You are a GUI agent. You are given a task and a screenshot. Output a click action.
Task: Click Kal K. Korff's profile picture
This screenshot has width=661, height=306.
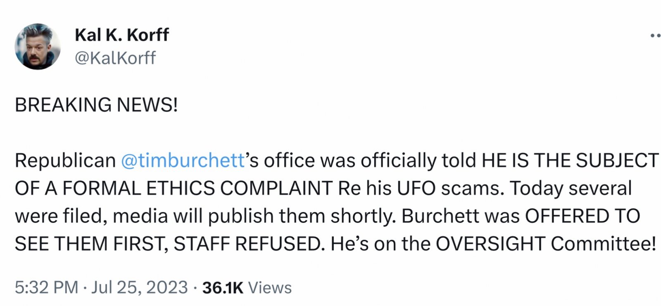(38, 47)
